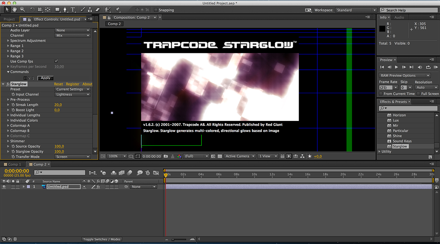440x244 pixels.
Task: Open the Workspace Standard dropdown
Action: pos(356,10)
